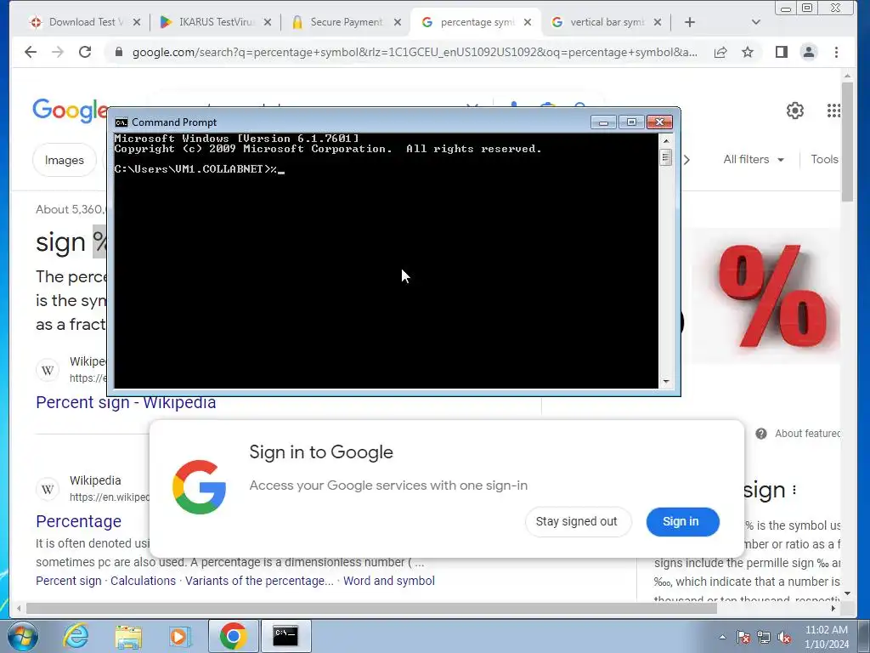Click the Chrome forward arrow

click(58, 52)
